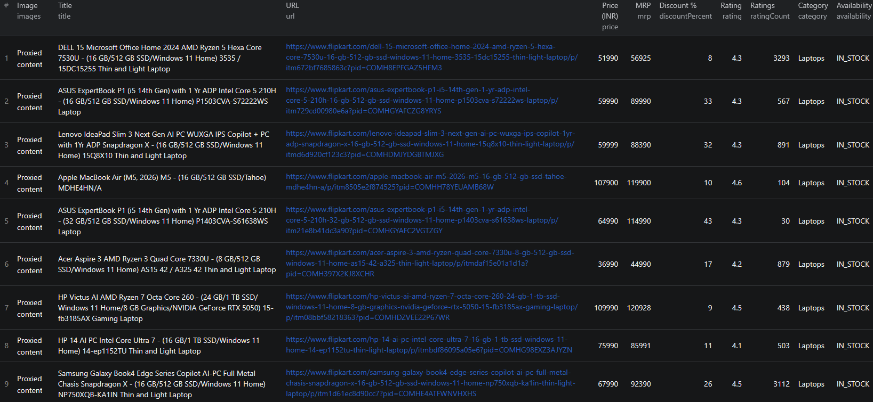Select the Lenovo IdeaPad Slim 3 title cell
Image resolution: width=873 pixels, height=402 pixels.
coord(164,145)
